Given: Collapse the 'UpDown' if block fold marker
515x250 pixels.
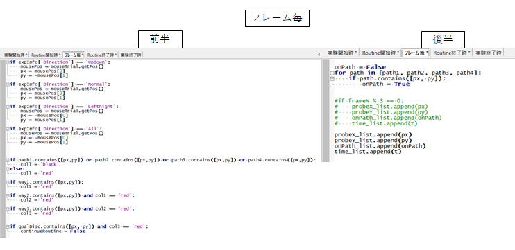Looking at the screenshot, I should [x=8, y=62].
